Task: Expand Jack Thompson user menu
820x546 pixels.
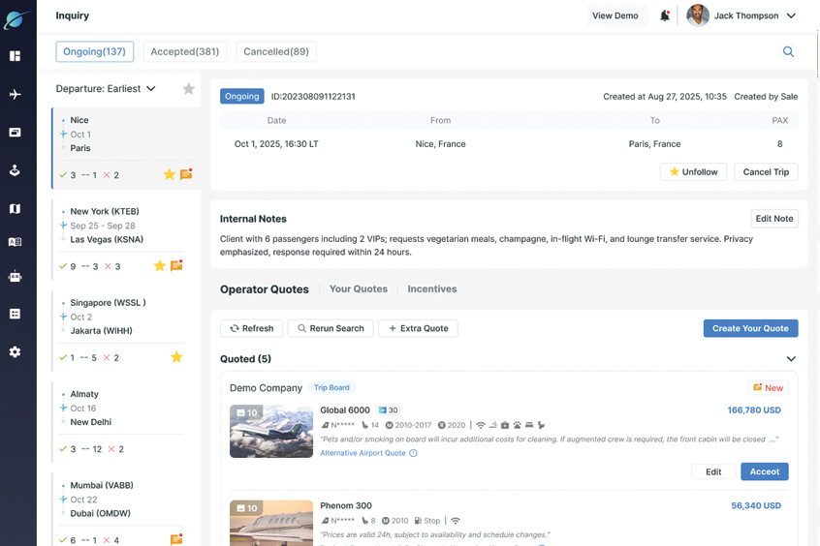Action: (791, 15)
